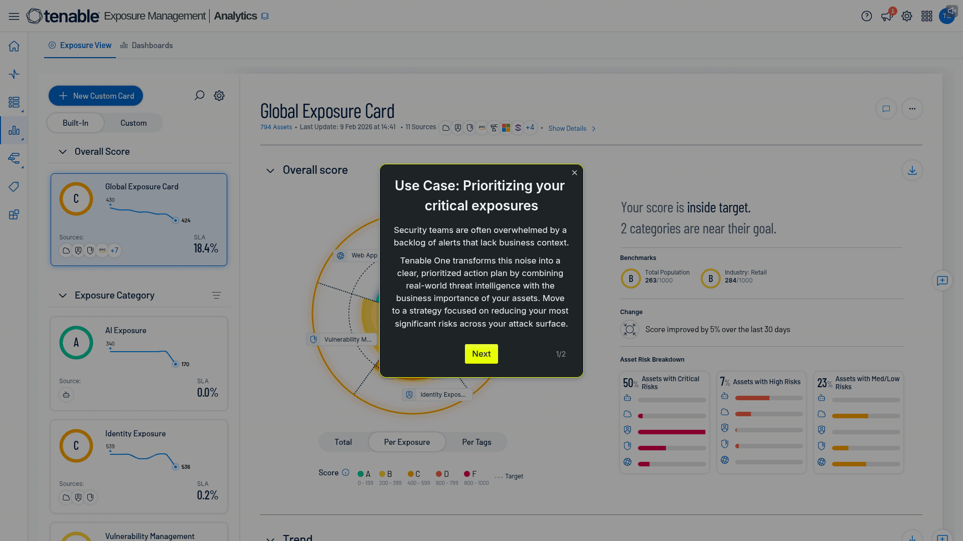Open the activity pulse sidebar icon
963x541 pixels.
click(14, 74)
